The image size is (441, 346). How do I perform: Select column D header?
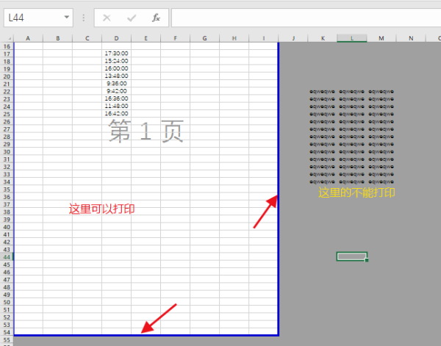[116, 37]
